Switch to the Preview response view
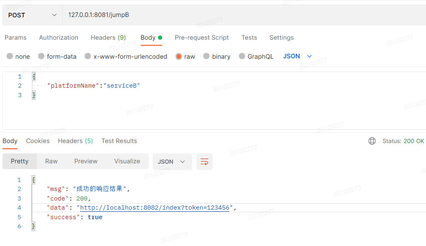The image size is (426, 246). (x=86, y=161)
